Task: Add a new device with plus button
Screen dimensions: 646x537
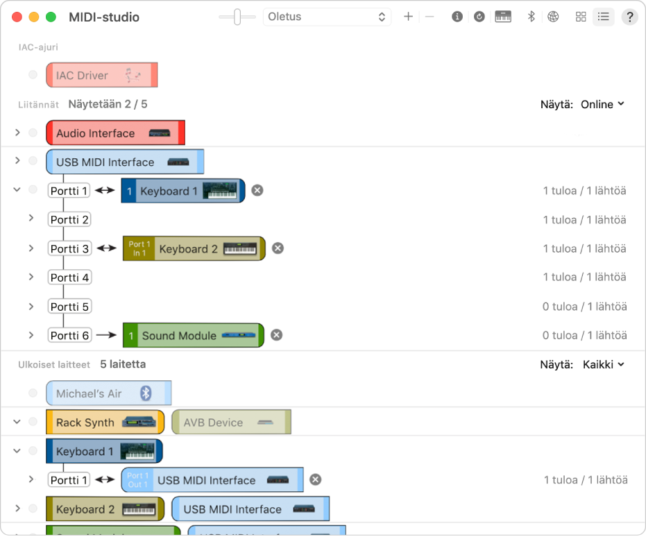Action: 408,17
